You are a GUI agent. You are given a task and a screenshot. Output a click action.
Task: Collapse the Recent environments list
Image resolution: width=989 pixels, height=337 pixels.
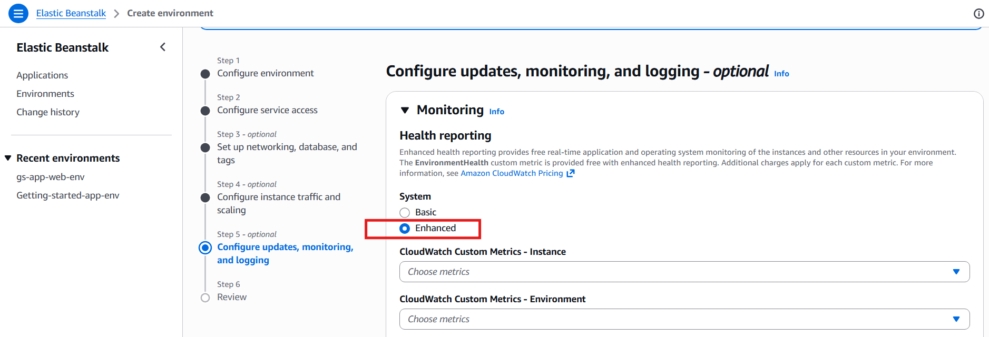[x=8, y=158]
